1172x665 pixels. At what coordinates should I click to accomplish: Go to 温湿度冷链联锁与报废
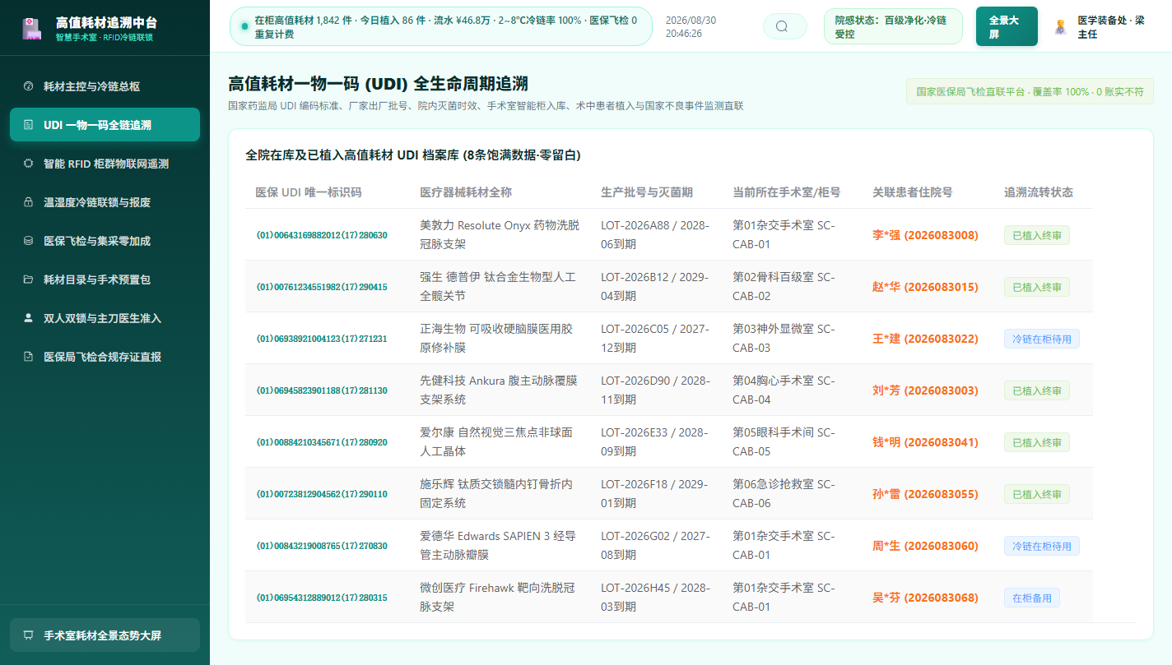(x=105, y=202)
